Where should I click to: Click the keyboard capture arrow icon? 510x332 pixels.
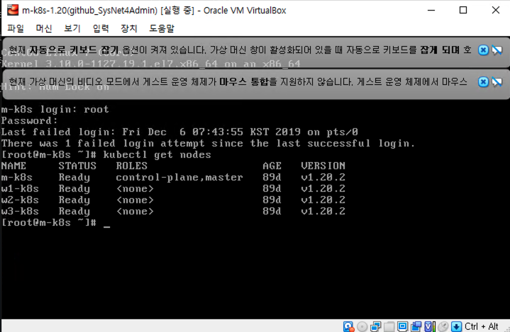[456, 326]
